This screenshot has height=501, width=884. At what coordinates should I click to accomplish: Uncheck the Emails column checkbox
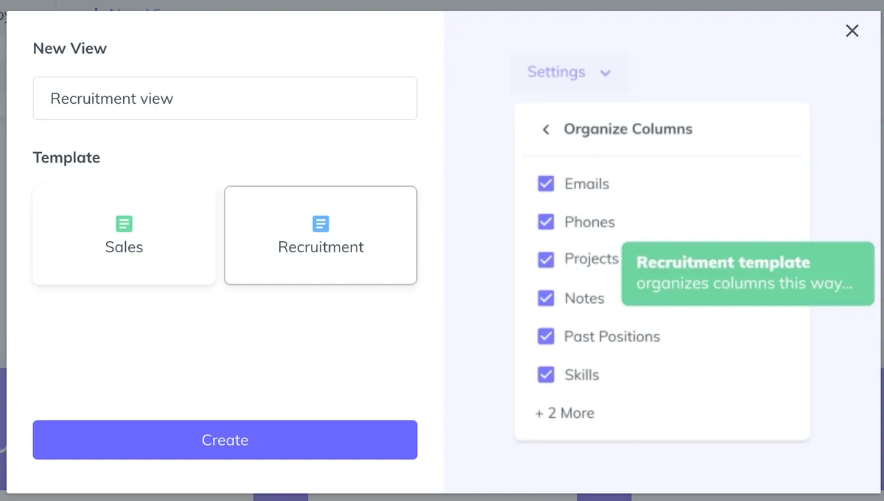(x=546, y=184)
